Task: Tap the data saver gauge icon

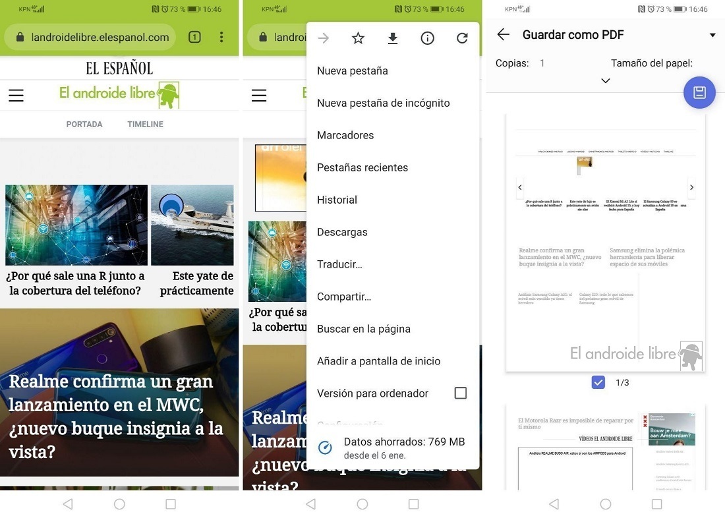Action: (325, 447)
